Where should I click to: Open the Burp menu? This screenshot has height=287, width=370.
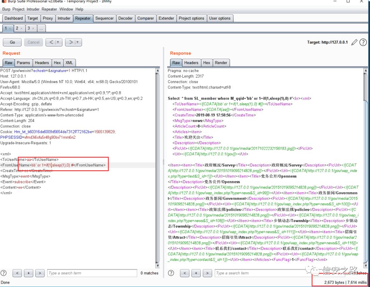click(6, 9)
